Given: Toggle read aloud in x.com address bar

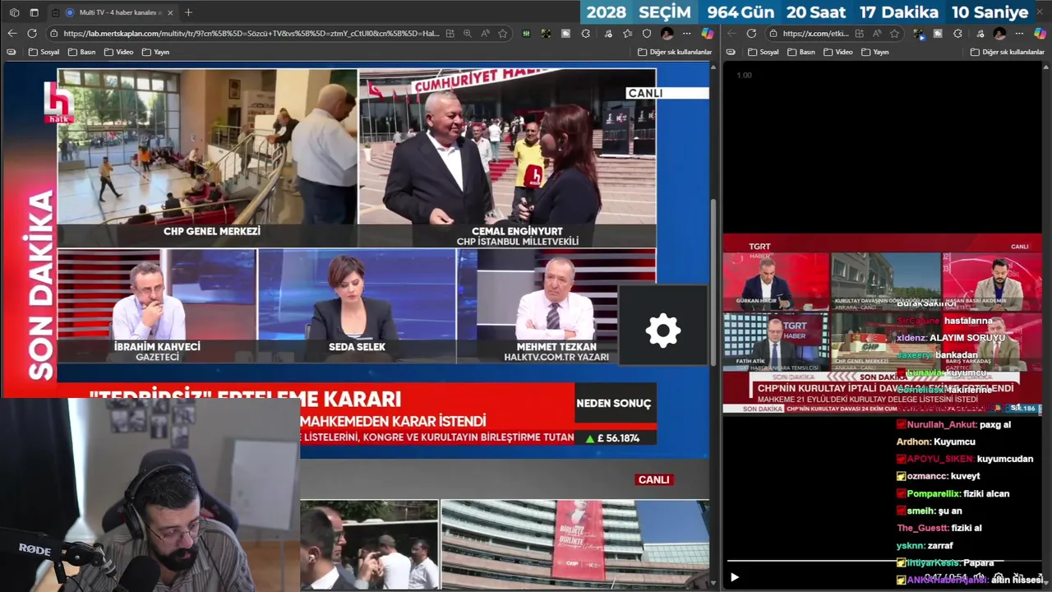Looking at the screenshot, I should 877,34.
